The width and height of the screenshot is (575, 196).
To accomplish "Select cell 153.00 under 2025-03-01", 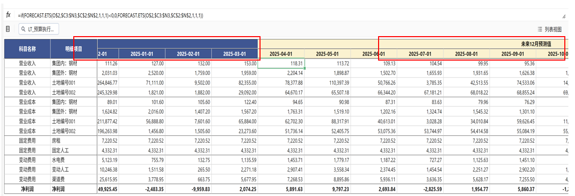I will (x=235, y=64).
